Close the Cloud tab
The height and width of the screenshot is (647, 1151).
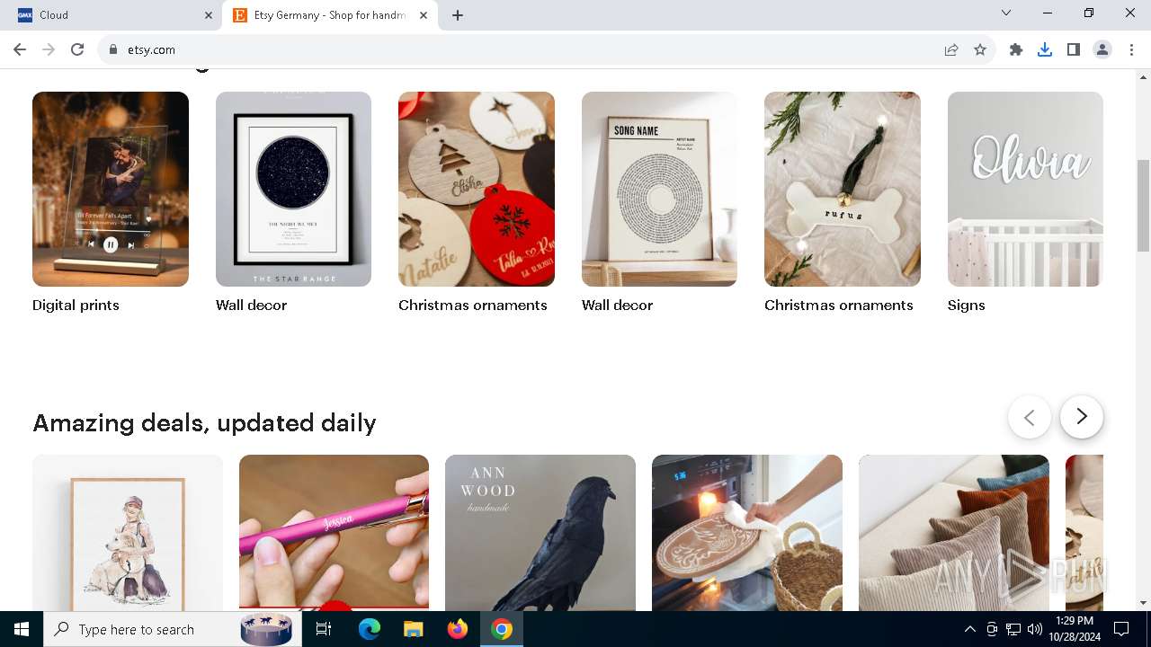click(x=209, y=15)
